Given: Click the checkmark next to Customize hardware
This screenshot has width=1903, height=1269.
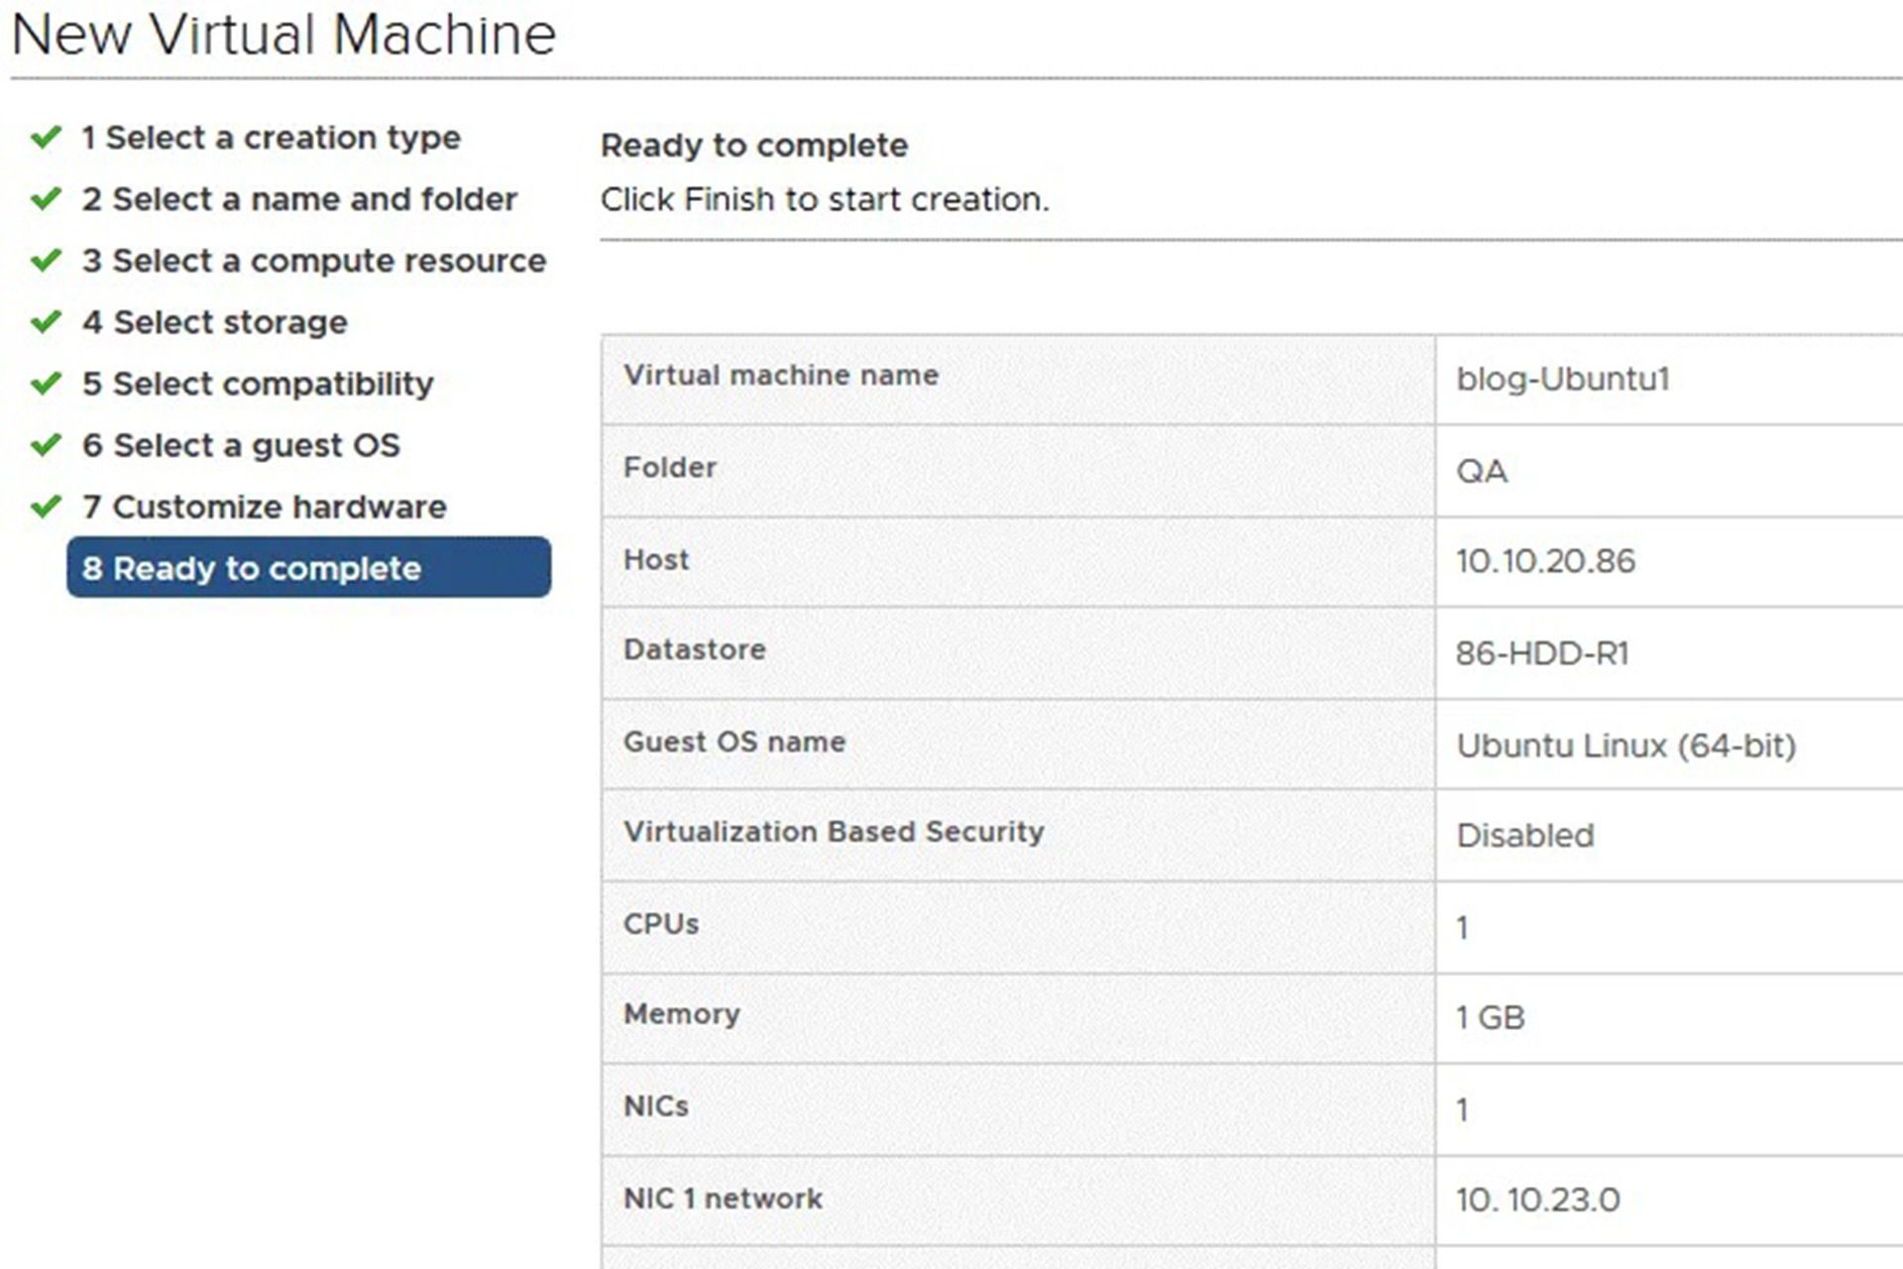Looking at the screenshot, I should [x=46, y=506].
